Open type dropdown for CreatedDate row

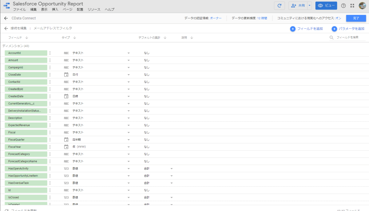pyautogui.click(x=129, y=96)
